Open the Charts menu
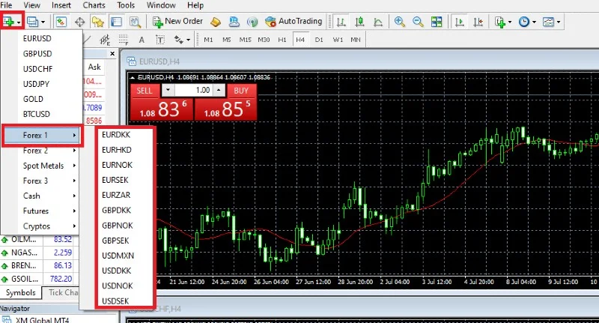 [94, 5]
